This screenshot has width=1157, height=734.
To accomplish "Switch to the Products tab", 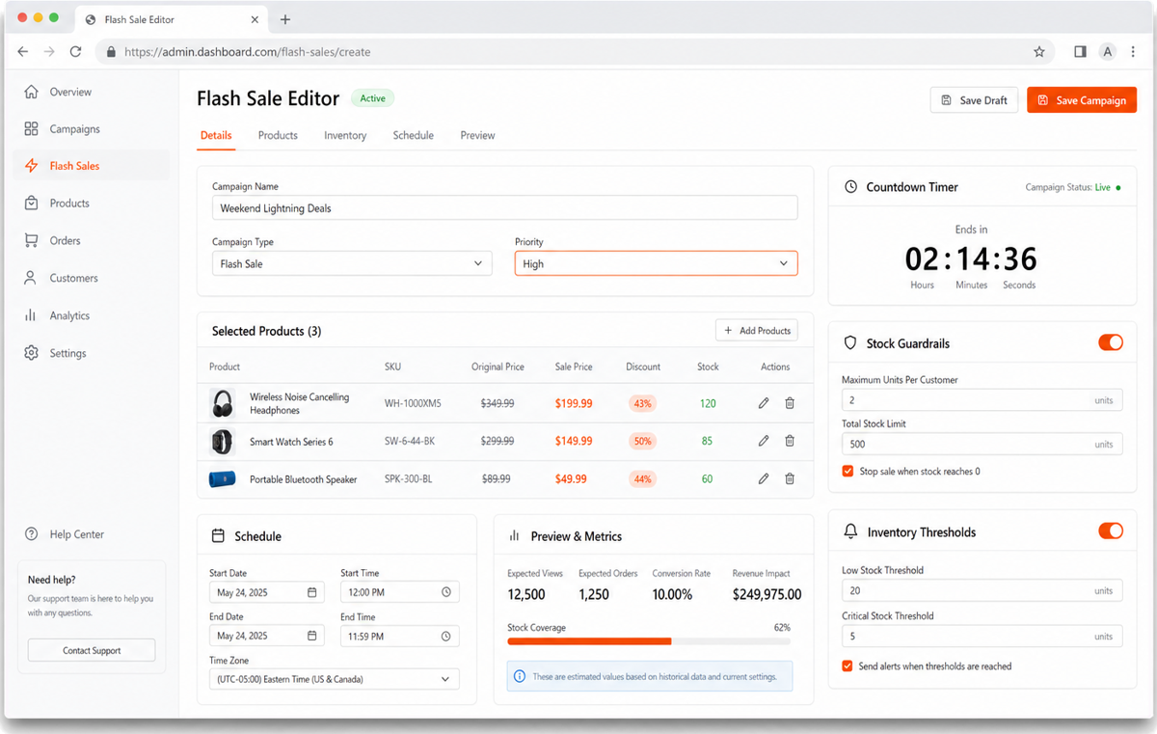I will point(278,135).
